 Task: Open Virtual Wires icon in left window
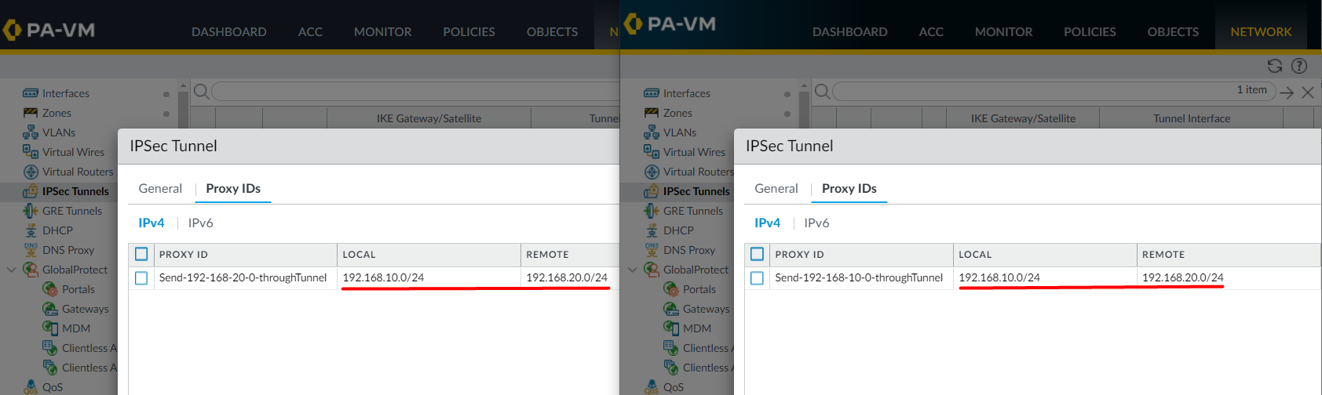click(31, 151)
